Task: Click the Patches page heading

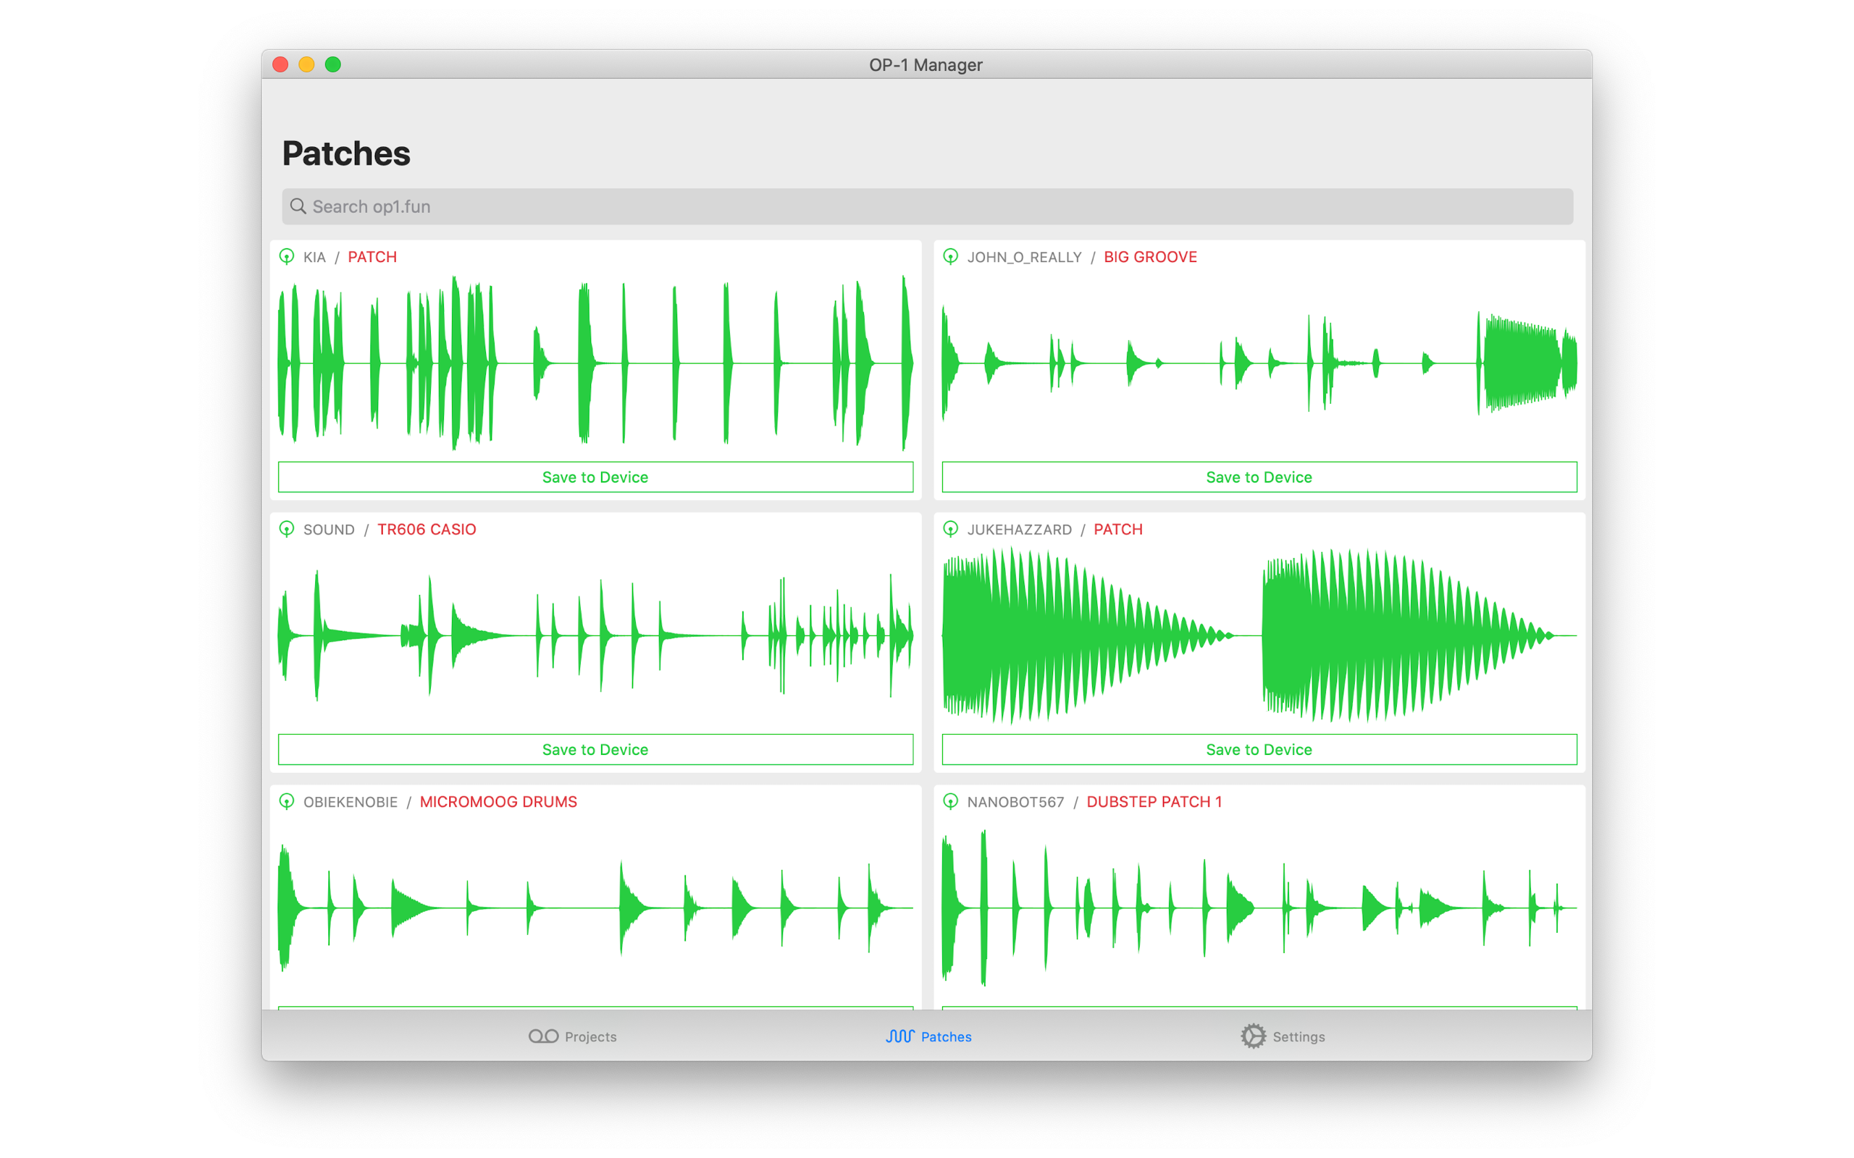Action: tap(346, 153)
